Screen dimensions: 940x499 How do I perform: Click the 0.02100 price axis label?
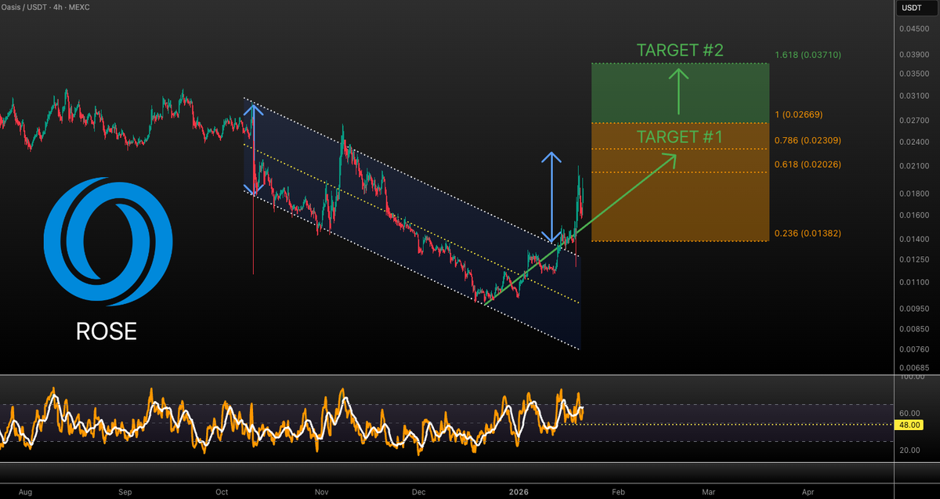(913, 166)
